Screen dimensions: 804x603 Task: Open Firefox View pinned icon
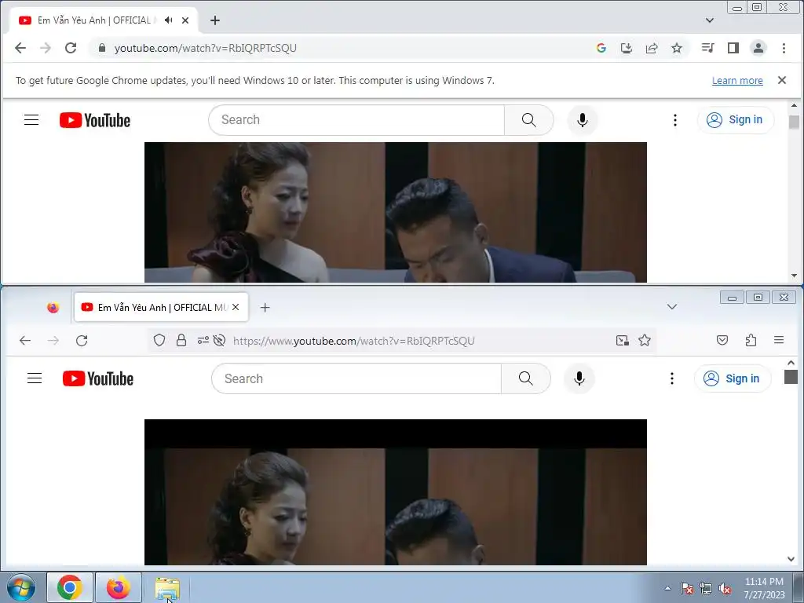53,307
